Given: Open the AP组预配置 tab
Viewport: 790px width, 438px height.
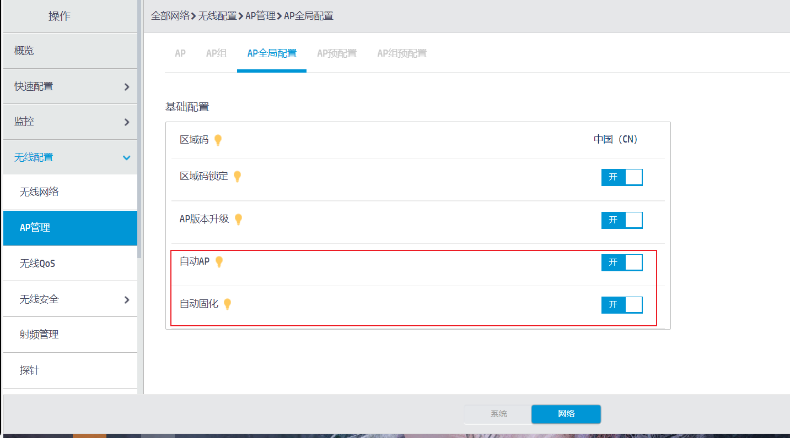Looking at the screenshot, I should click(x=402, y=53).
